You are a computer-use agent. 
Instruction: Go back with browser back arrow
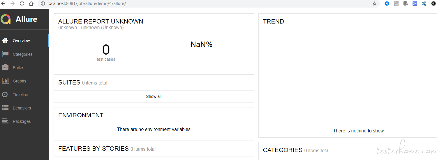pos(3,3)
